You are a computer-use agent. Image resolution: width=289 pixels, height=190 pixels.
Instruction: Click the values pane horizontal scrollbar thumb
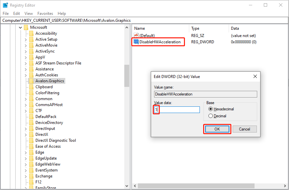[x=196, y=186]
